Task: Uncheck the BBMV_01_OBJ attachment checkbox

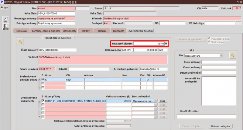Action: coord(43,101)
